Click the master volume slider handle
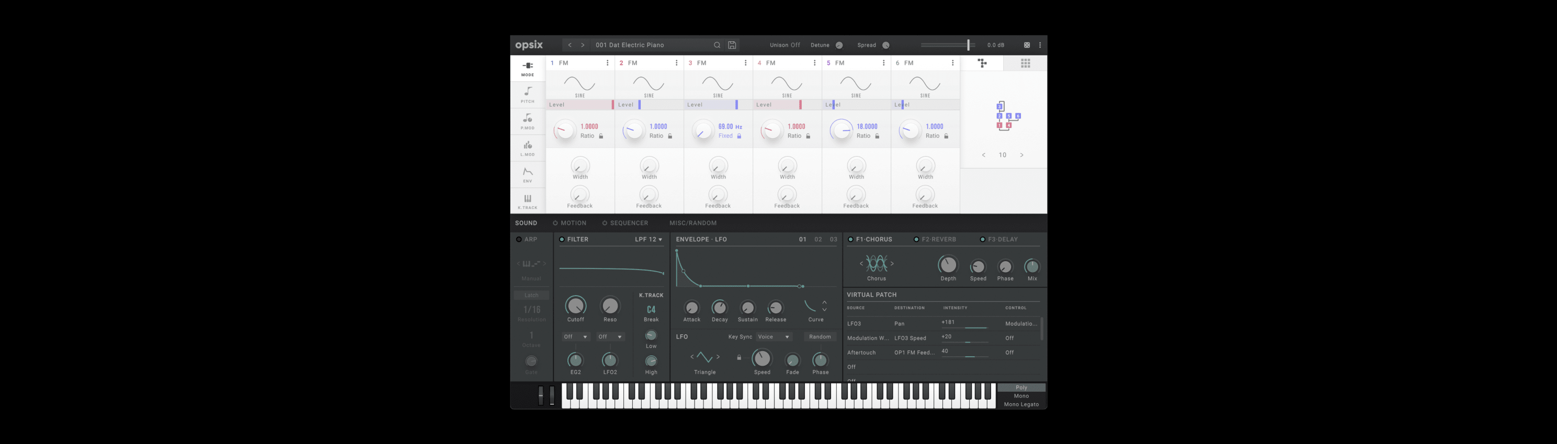The image size is (1557, 444). pos(968,45)
